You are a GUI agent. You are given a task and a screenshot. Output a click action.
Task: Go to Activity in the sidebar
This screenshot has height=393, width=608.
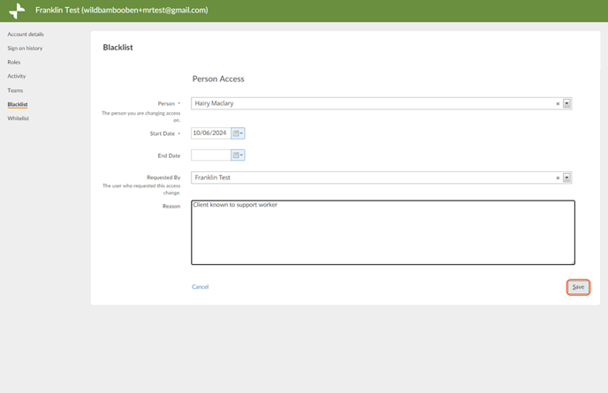(17, 76)
